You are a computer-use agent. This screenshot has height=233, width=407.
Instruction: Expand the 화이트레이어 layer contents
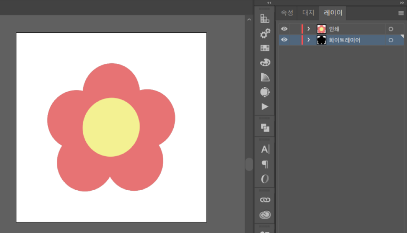click(309, 40)
